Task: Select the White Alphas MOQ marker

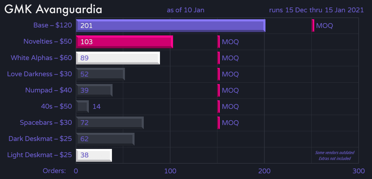Action: pyautogui.click(x=218, y=58)
